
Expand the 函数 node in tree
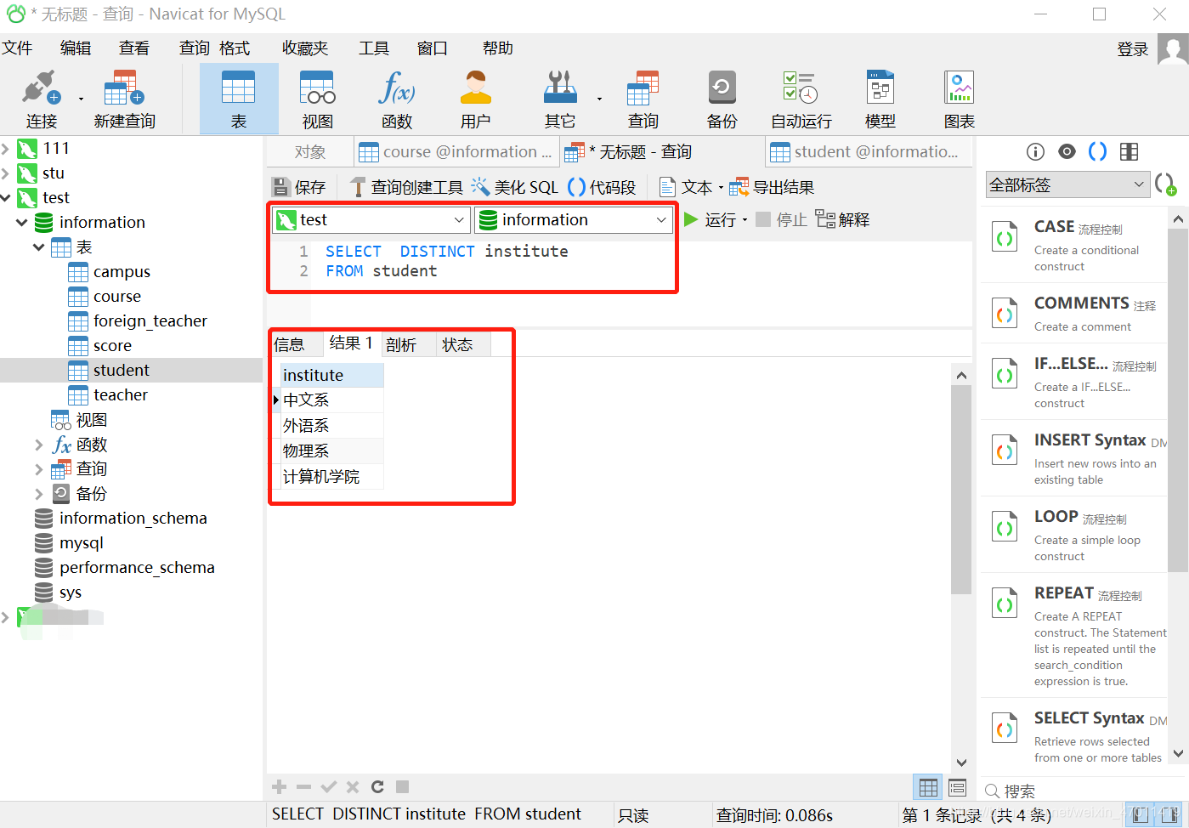point(39,445)
